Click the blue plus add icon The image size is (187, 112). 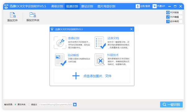coord(76,76)
